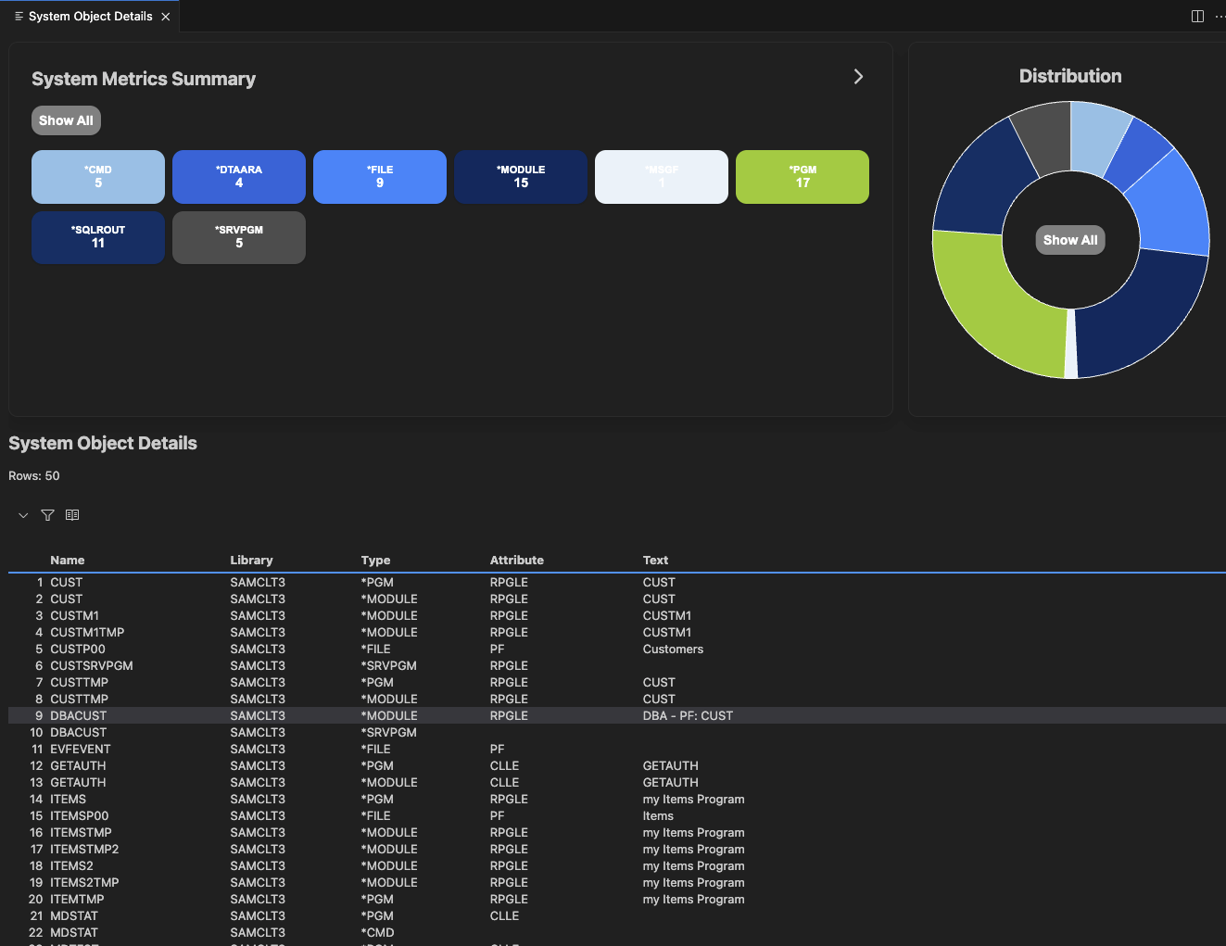This screenshot has width=1226, height=946.
Task: Toggle the *CMD filter tile
Action: point(98,177)
